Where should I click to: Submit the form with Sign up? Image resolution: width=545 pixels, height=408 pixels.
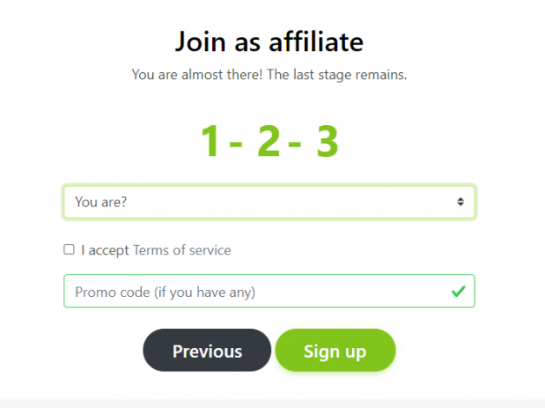(336, 351)
